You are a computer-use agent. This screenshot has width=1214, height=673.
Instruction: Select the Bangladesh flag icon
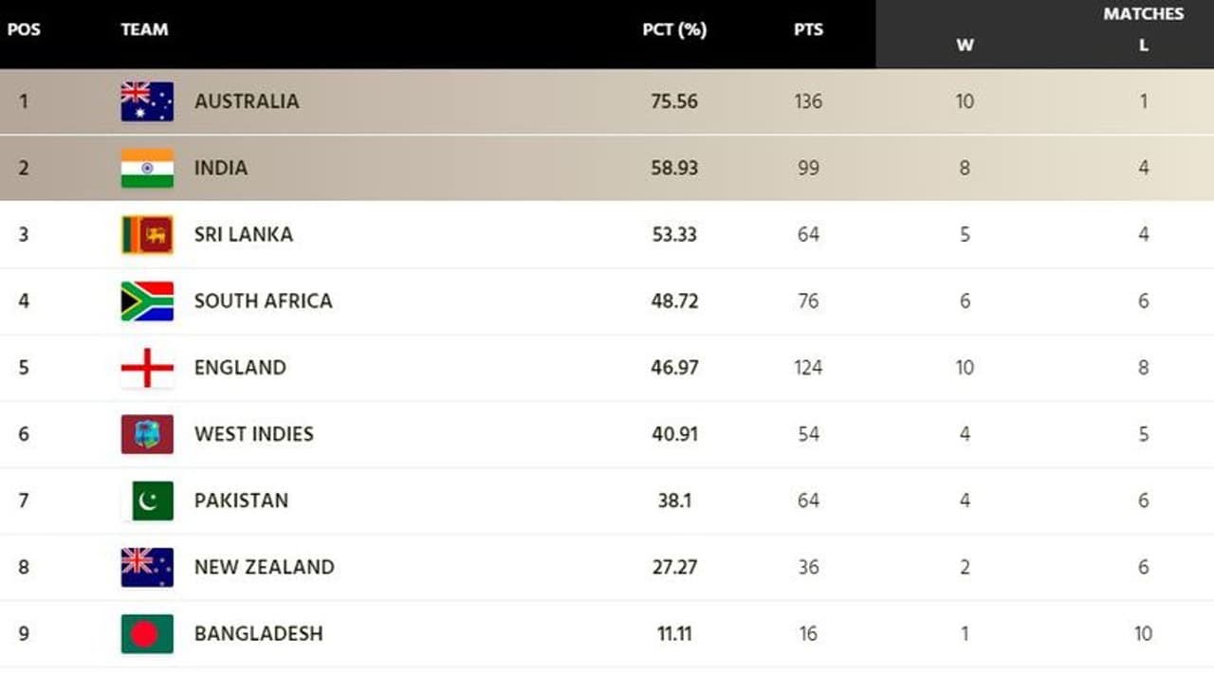coord(147,633)
